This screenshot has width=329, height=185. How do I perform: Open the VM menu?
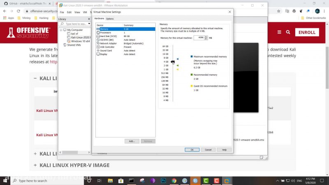[x=85, y=12]
